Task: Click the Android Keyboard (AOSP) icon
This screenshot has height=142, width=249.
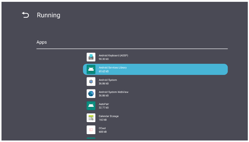Action: point(91,57)
